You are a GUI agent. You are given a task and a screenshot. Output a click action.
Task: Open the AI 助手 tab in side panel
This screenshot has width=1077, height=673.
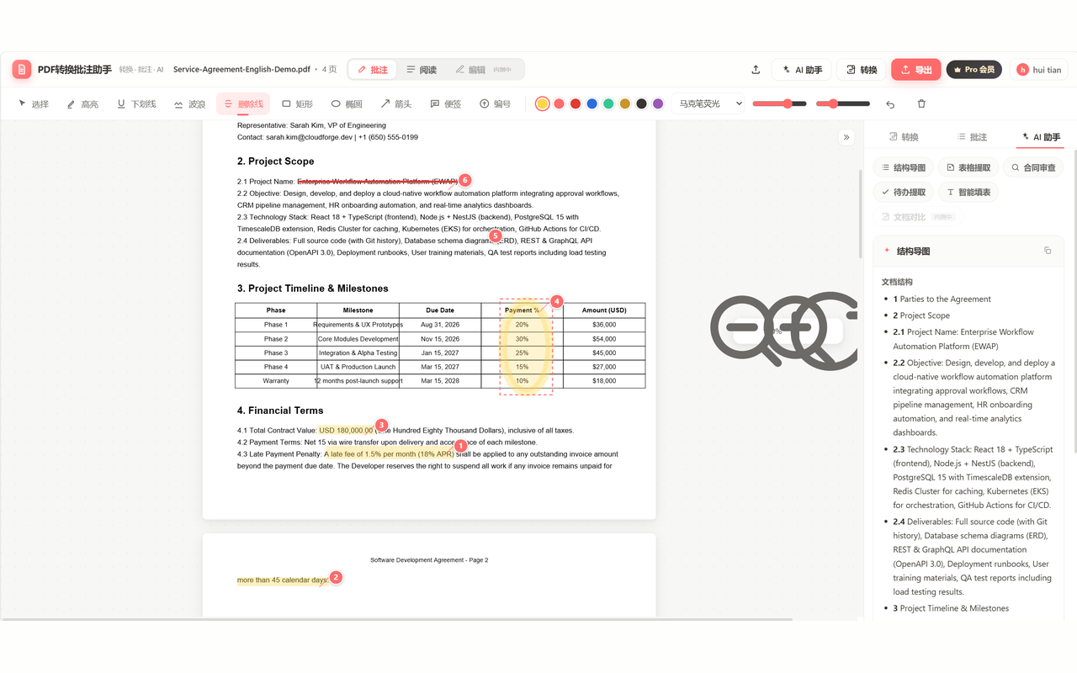[1040, 137]
